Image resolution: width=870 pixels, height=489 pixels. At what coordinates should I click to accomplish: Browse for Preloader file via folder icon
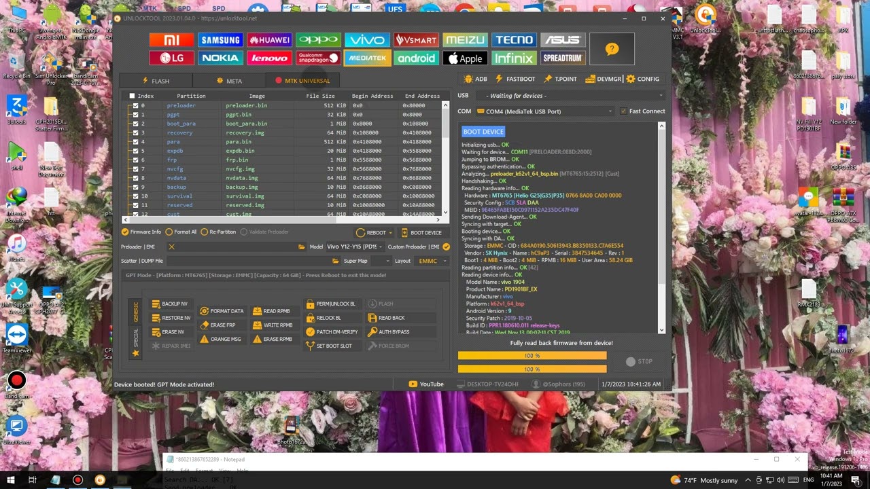point(302,247)
